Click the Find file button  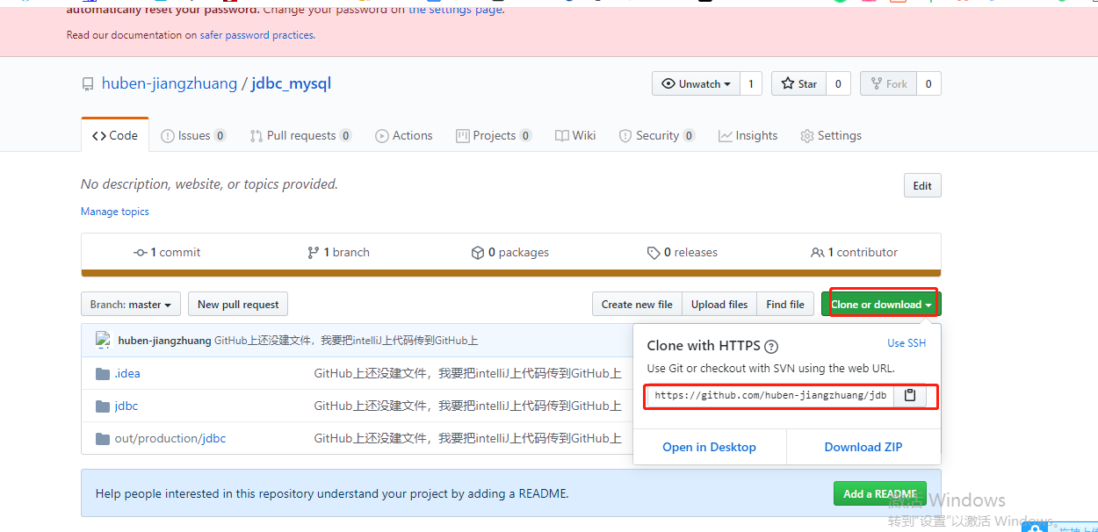click(785, 305)
